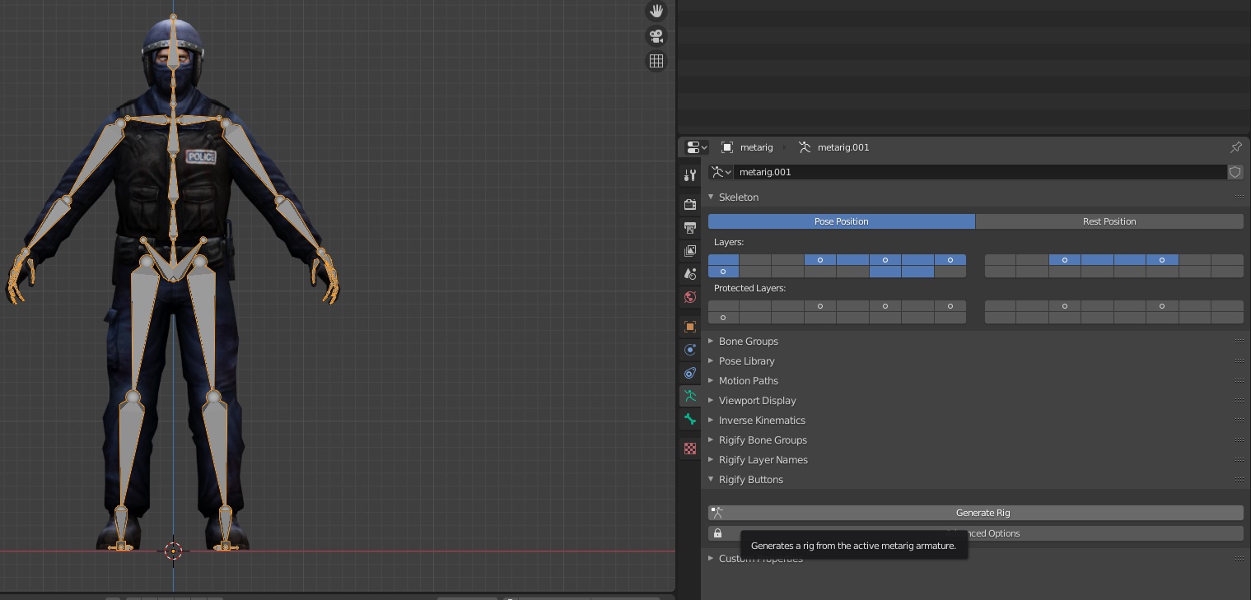Toggle the camera view icon
This screenshot has width=1251, height=600.
656,36
